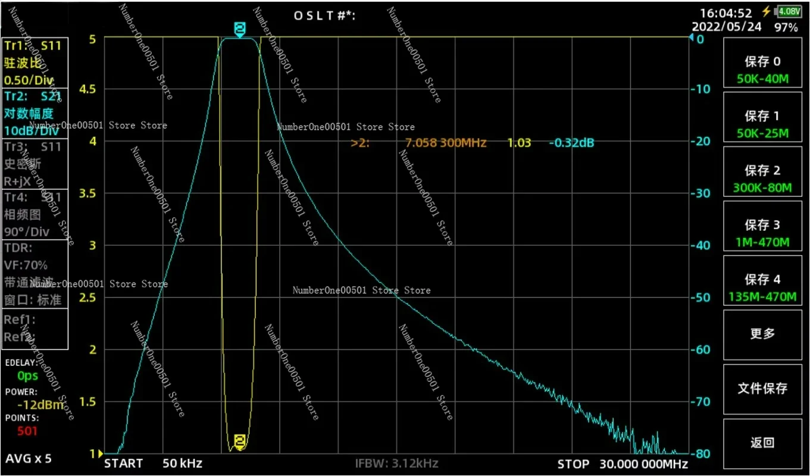This screenshot has width=810, height=476.
Task: Select the cyan marker 2 on the S21 trace
Action: coord(239,30)
